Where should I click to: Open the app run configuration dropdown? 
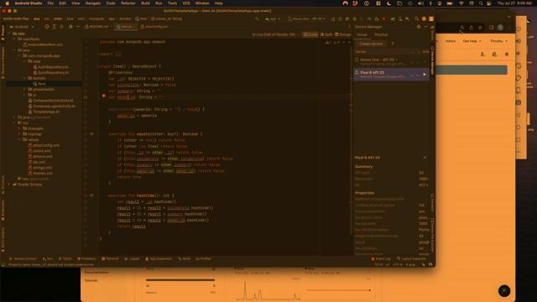click(x=273, y=18)
